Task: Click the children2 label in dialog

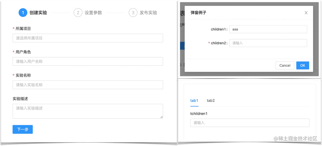Action: 219,43
